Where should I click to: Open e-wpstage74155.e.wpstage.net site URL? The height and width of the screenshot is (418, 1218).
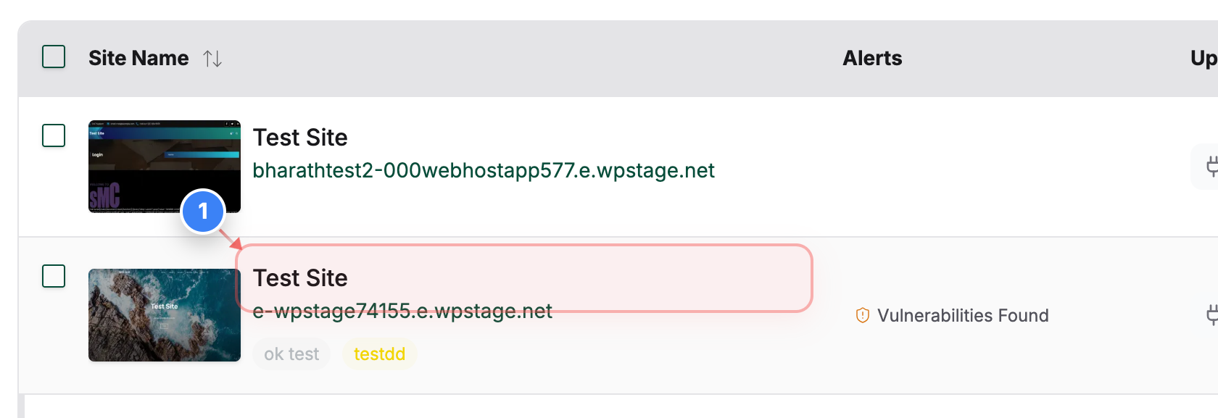[x=402, y=312]
